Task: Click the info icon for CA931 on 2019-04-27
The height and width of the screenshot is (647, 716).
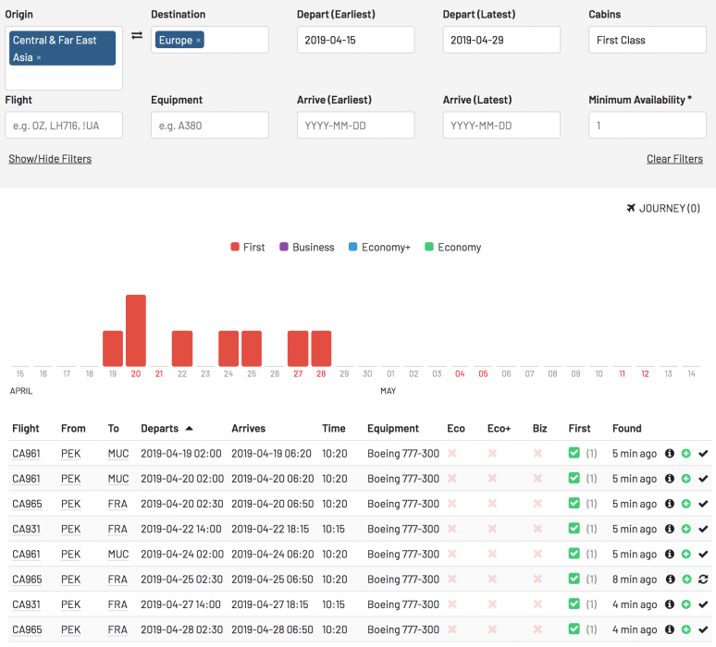Action: (668, 604)
